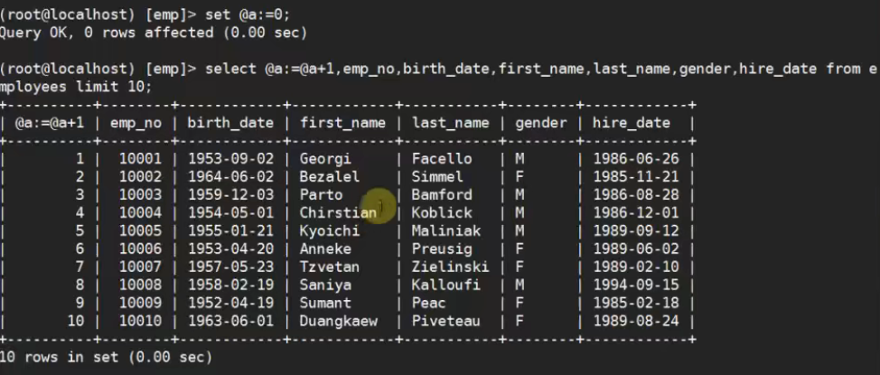The image size is (880, 375).
Task: Click emp_no cell 10008
Action: click(x=140, y=285)
